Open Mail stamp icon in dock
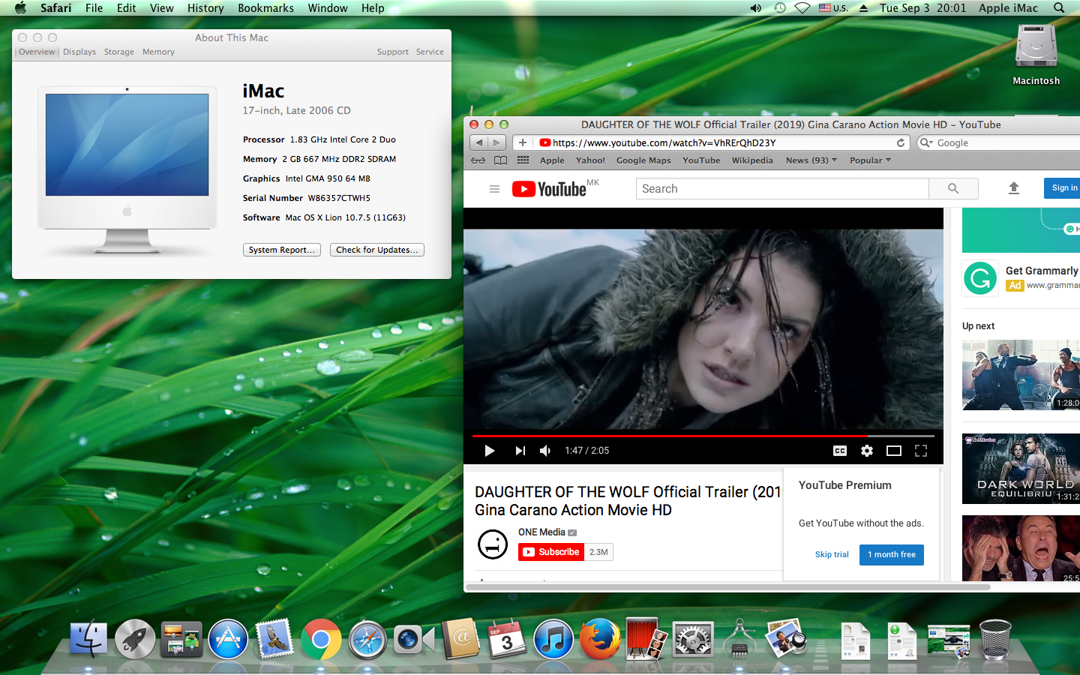The width and height of the screenshot is (1080, 675). click(274, 639)
